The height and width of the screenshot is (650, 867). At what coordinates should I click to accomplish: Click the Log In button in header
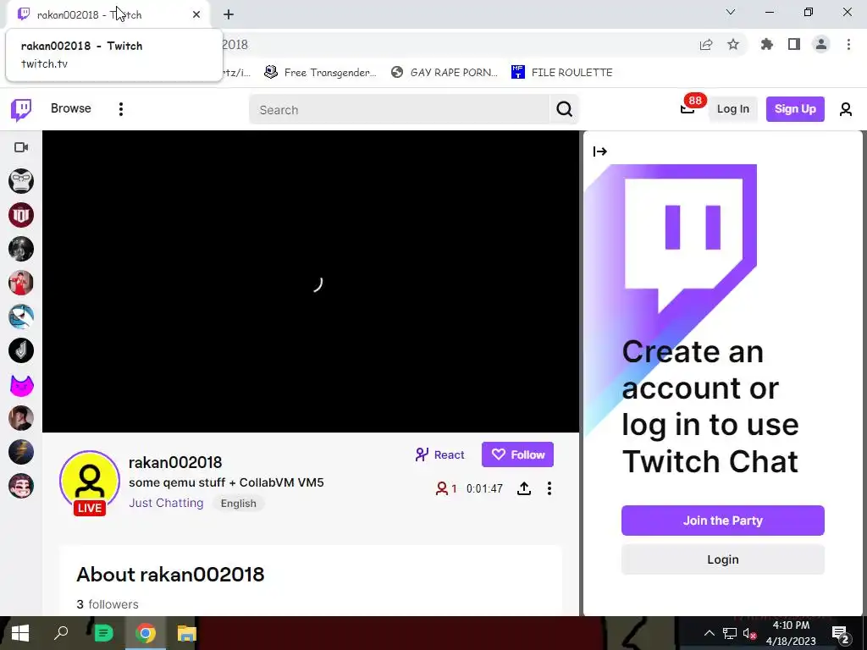[733, 109]
